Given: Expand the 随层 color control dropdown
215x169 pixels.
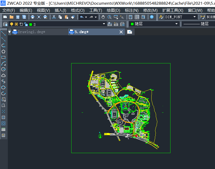Looking at the screenshot, I should pos(177,24).
